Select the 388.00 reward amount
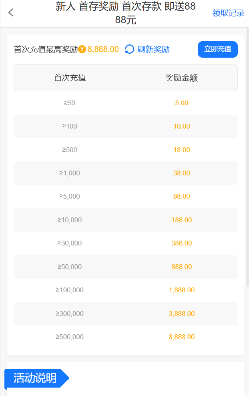This screenshot has width=249, height=396. (182, 243)
